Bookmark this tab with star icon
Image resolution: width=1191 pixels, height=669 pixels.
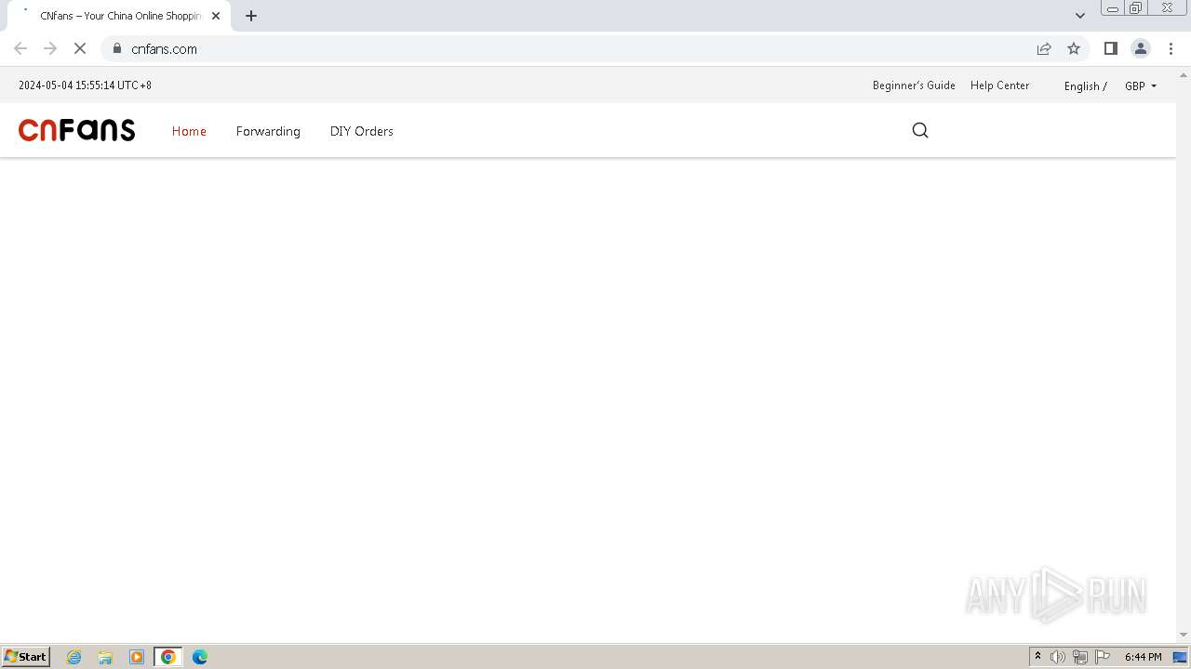point(1074,48)
